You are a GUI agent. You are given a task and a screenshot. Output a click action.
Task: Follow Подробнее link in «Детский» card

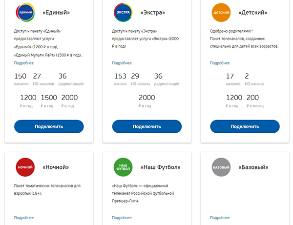[x=220, y=63]
